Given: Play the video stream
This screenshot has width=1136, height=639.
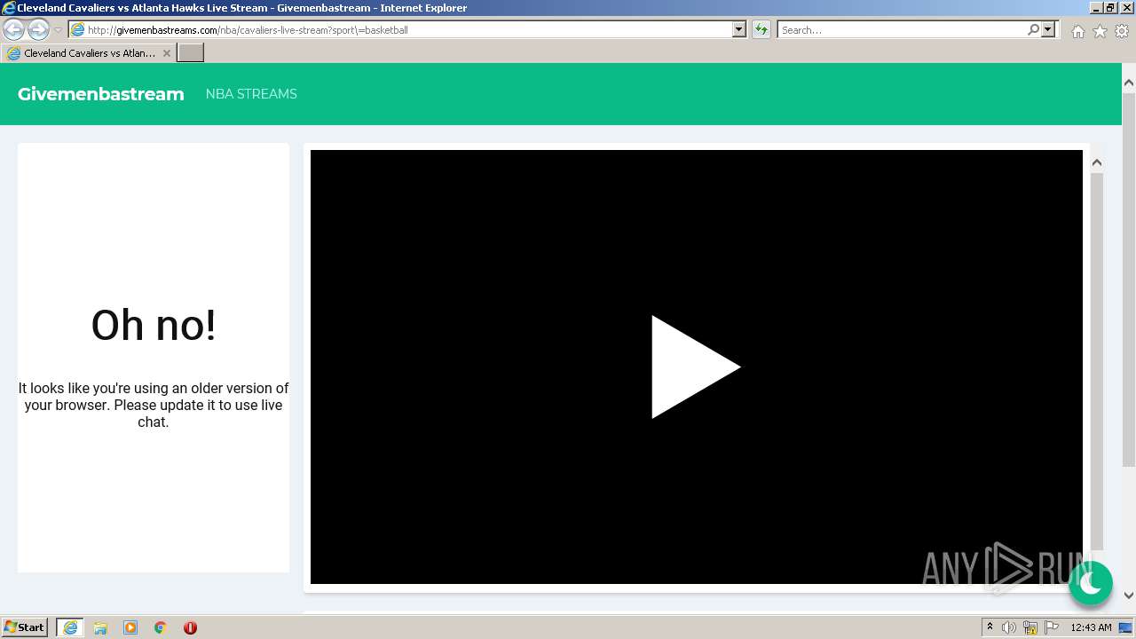Looking at the screenshot, I should coord(696,367).
